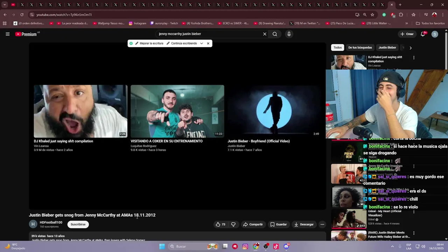Open options for Jenny McCarthy sidebar video
Screen dimensions: 448x252
pos(414,166)
